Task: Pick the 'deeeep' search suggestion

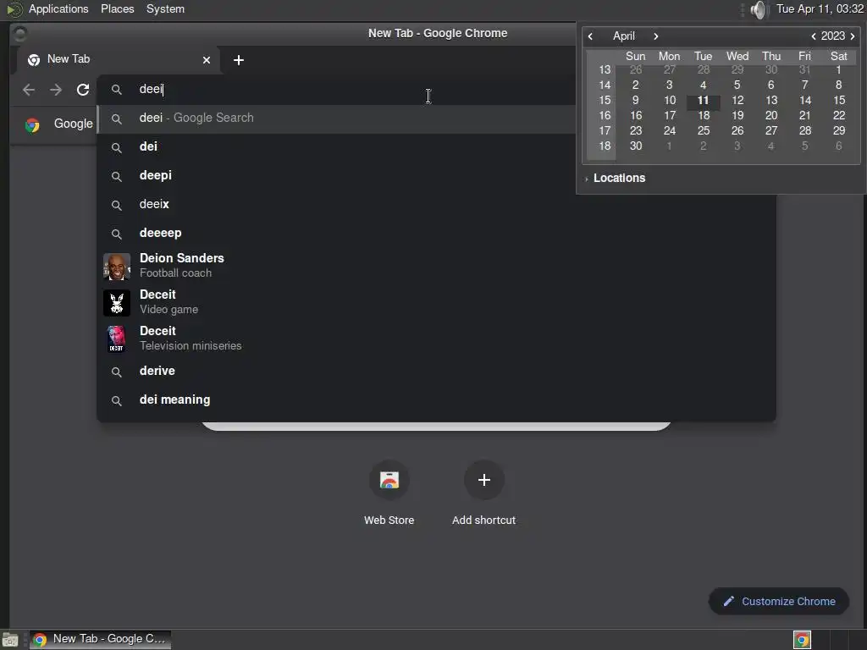Action: click(x=437, y=234)
